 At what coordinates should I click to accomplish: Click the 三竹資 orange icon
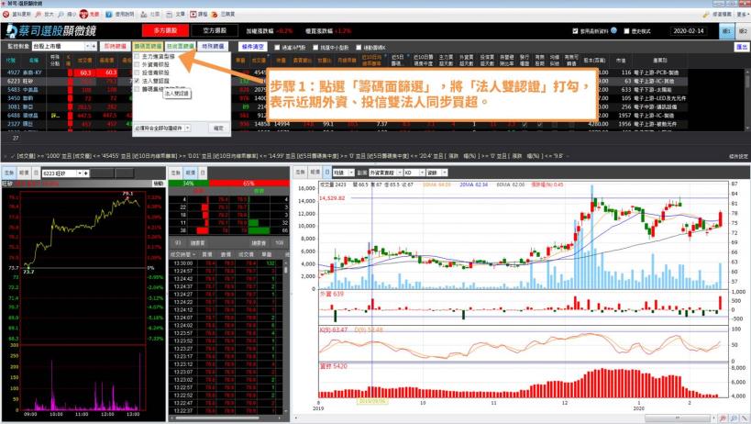214,15
